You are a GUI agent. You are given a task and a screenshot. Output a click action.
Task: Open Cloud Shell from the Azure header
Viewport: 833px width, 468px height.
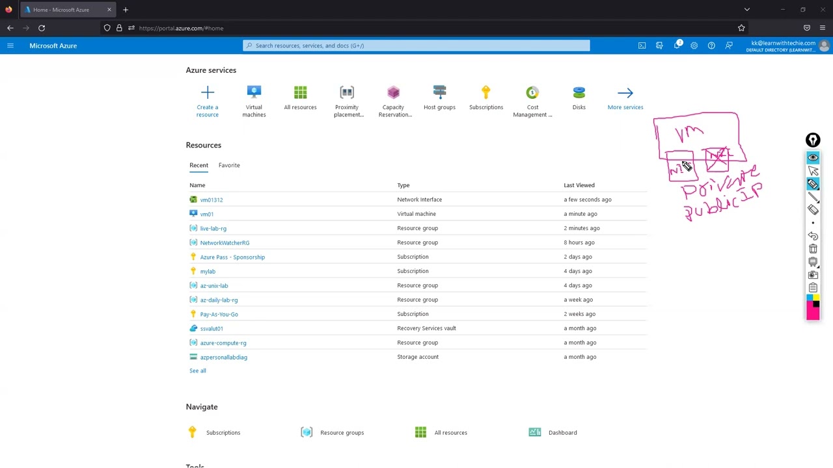[642, 45]
